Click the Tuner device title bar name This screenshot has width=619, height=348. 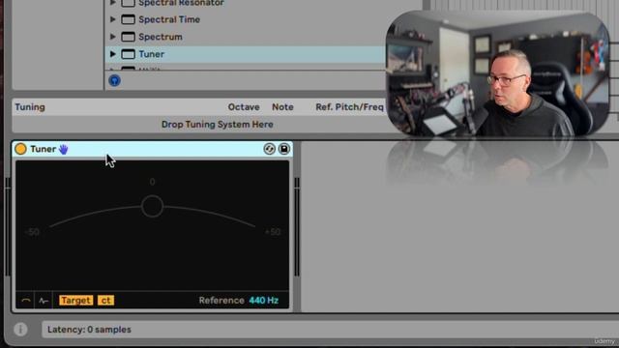pos(43,149)
